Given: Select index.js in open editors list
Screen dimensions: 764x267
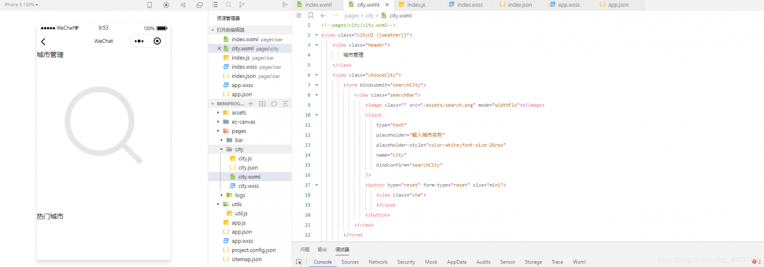Looking at the screenshot, I should coord(249,58).
